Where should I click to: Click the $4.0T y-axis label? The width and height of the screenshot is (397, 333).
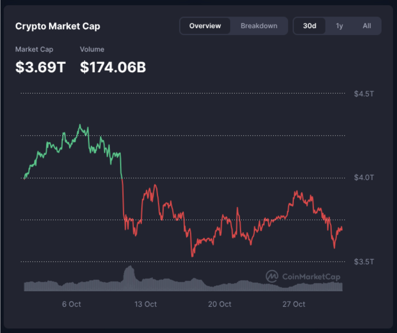pyautogui.click(x=364, y=177)
